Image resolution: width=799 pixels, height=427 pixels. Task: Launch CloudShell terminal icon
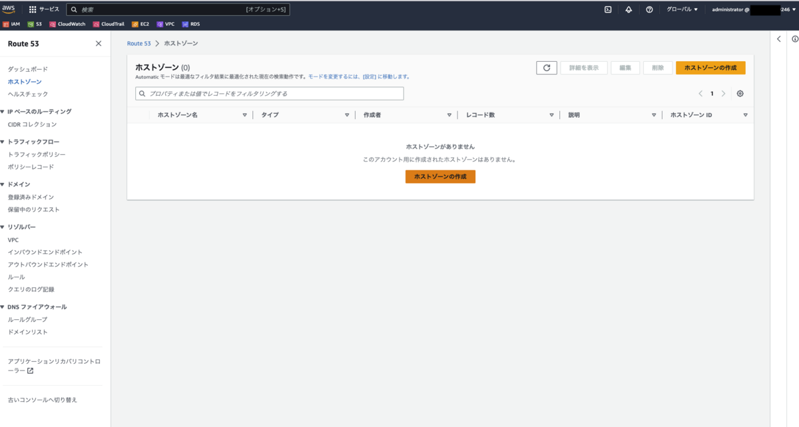pos(608,10)
